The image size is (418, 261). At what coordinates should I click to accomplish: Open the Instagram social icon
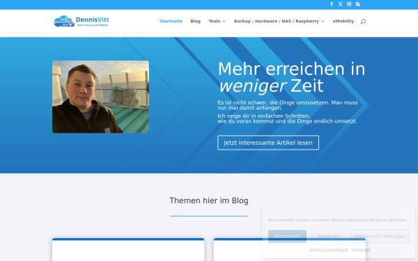coord(349,4)
